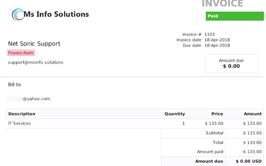Click the Due date label
This screenshot has width=266, height=166.
click(x=192, y=45)
